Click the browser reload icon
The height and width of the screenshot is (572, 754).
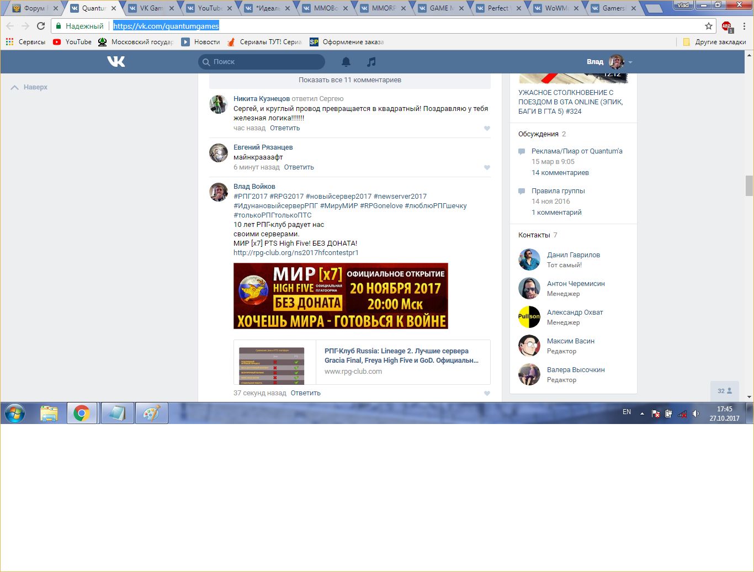coord(41,26)
